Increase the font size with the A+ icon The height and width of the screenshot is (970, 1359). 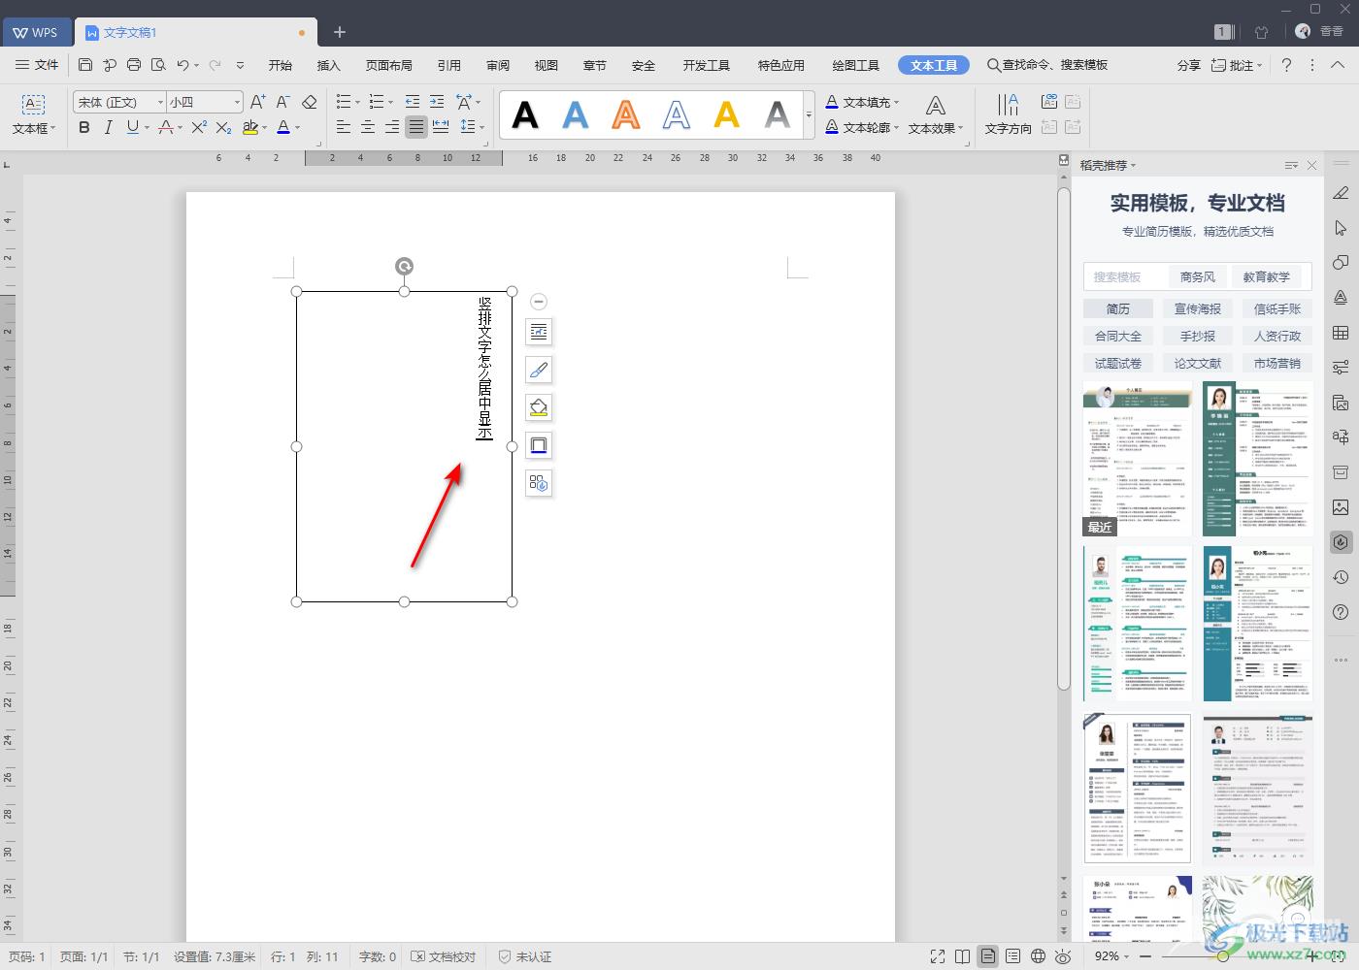pos(257,102)
